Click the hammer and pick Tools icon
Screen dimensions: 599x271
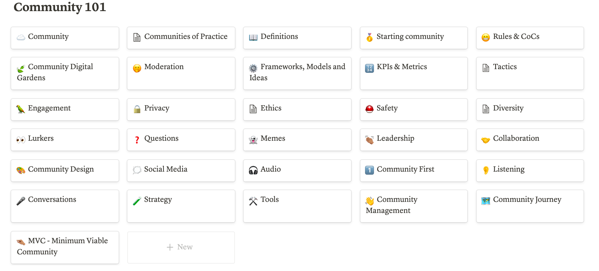point(253,201)
